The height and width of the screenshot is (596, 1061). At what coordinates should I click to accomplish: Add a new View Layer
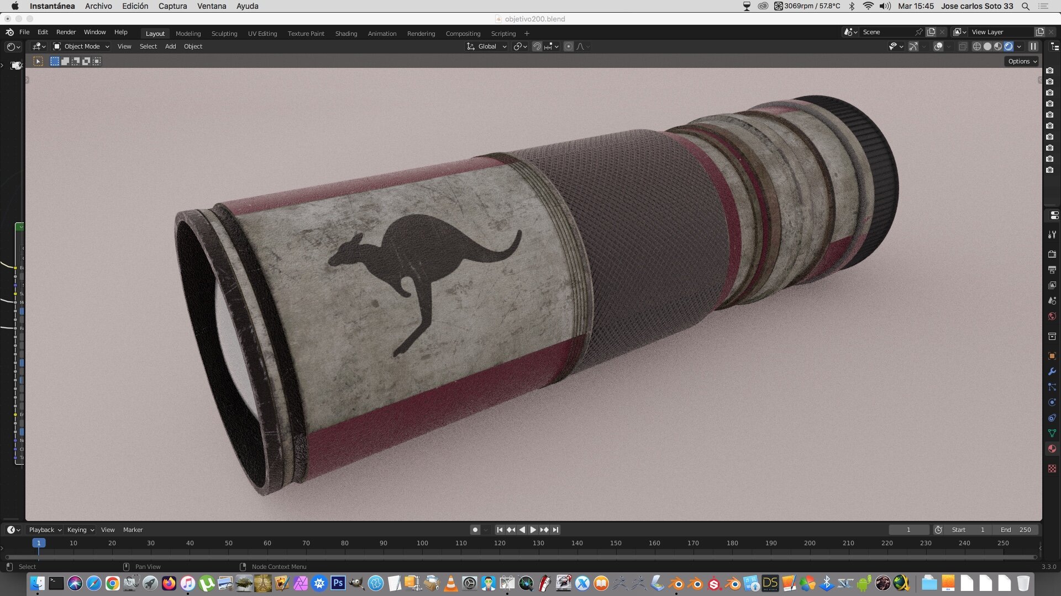(x=1039, y=32)
